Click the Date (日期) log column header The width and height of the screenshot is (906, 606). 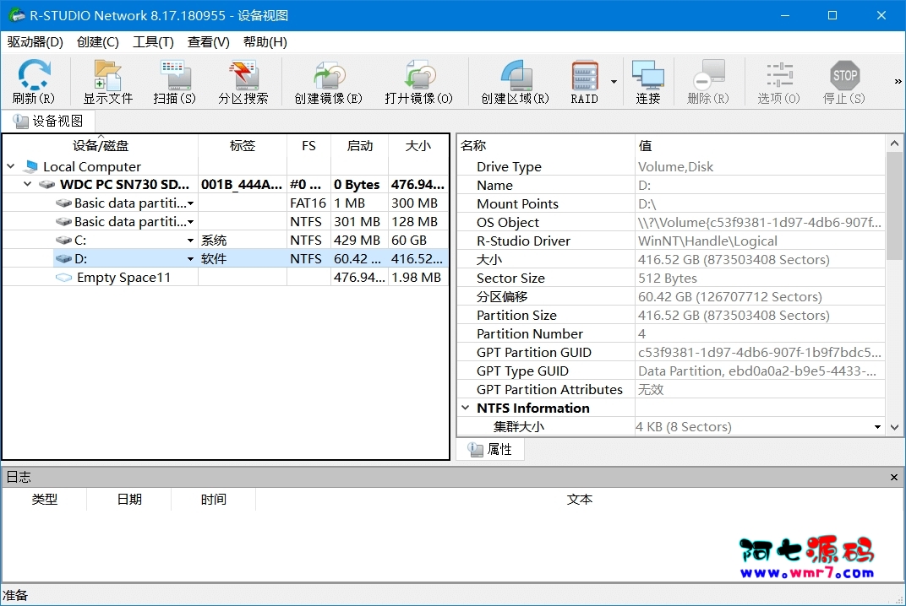128,499
